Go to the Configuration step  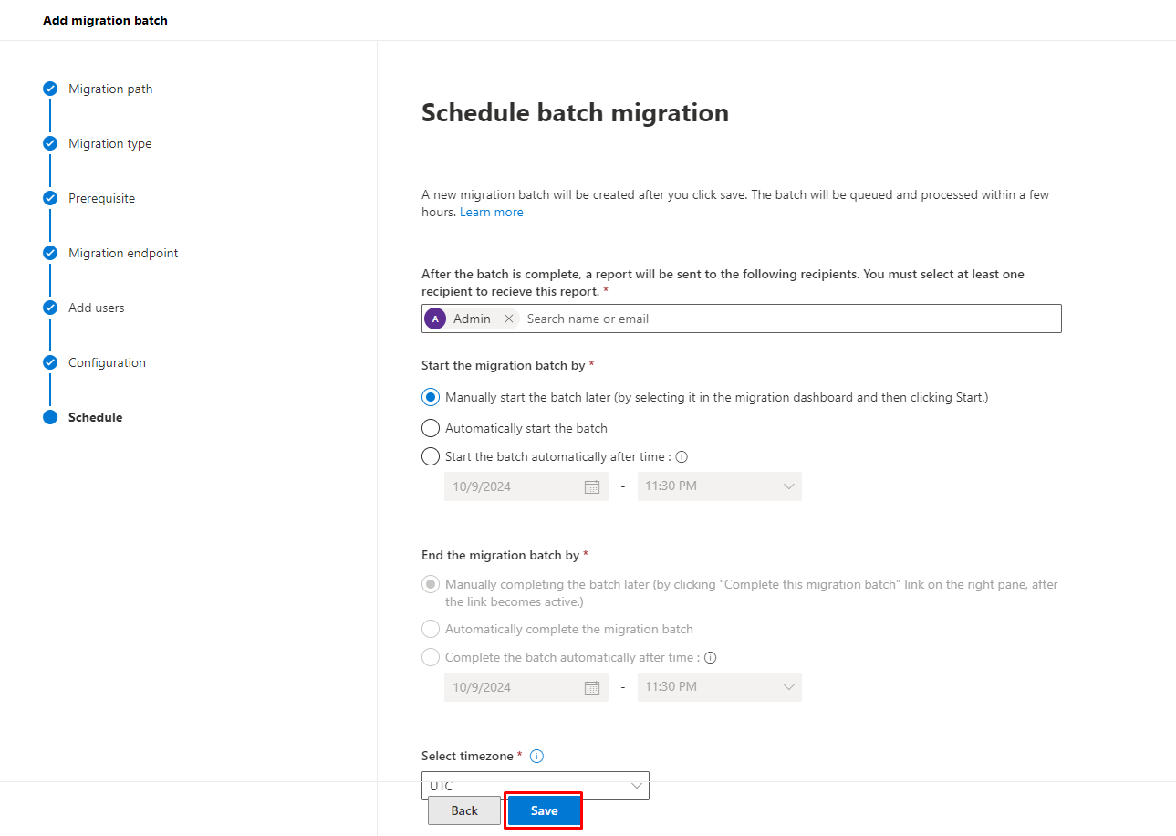107,362
